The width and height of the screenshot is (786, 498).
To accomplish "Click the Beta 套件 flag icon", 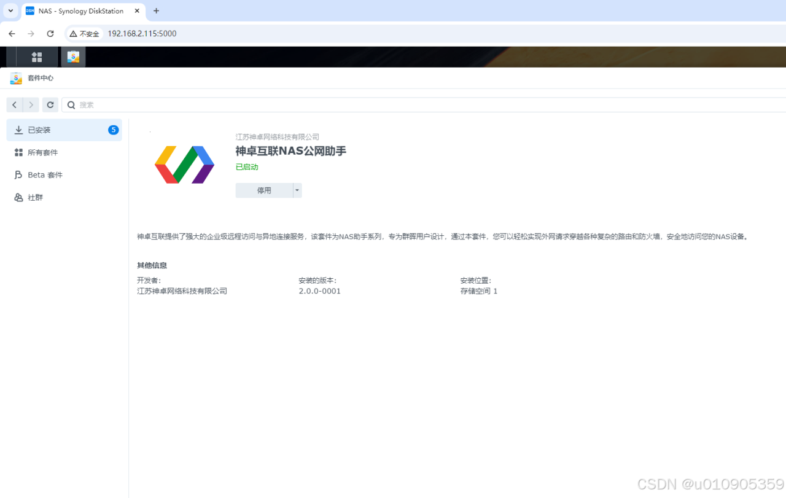I will pos(19,174).
